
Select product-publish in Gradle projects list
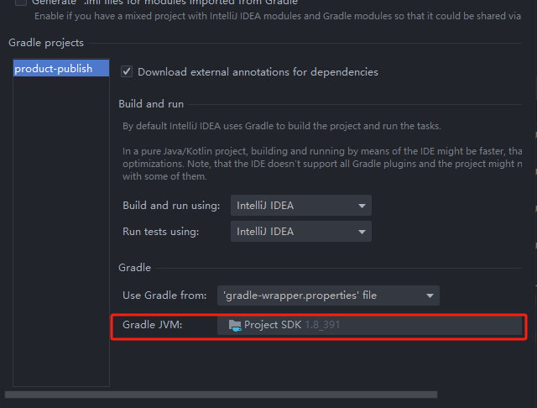tap(54, 69)
